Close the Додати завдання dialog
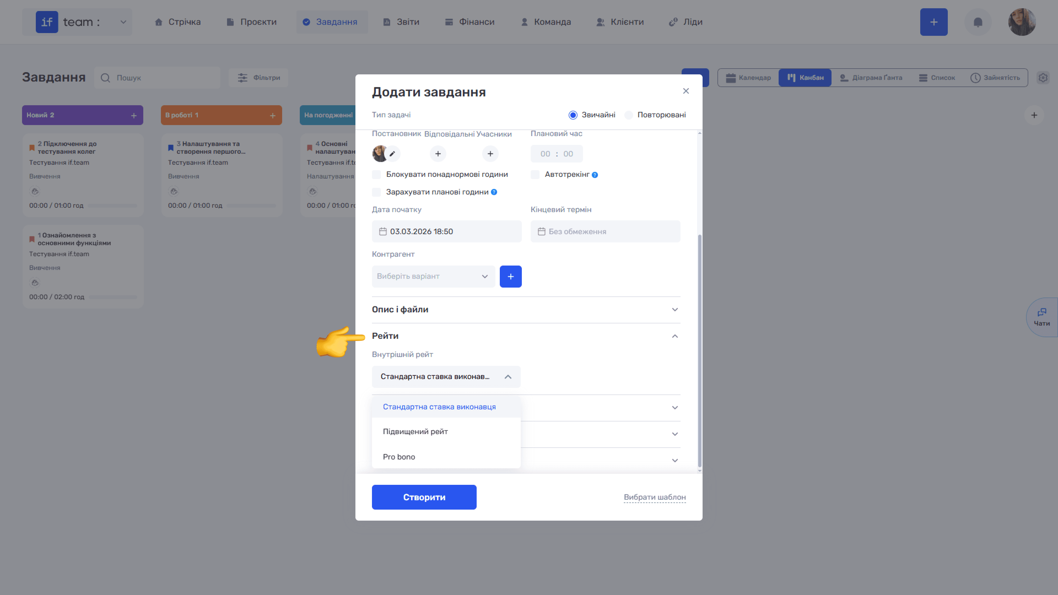The width and height of the screenshot is (1058, 595). [x=686, y=91]
